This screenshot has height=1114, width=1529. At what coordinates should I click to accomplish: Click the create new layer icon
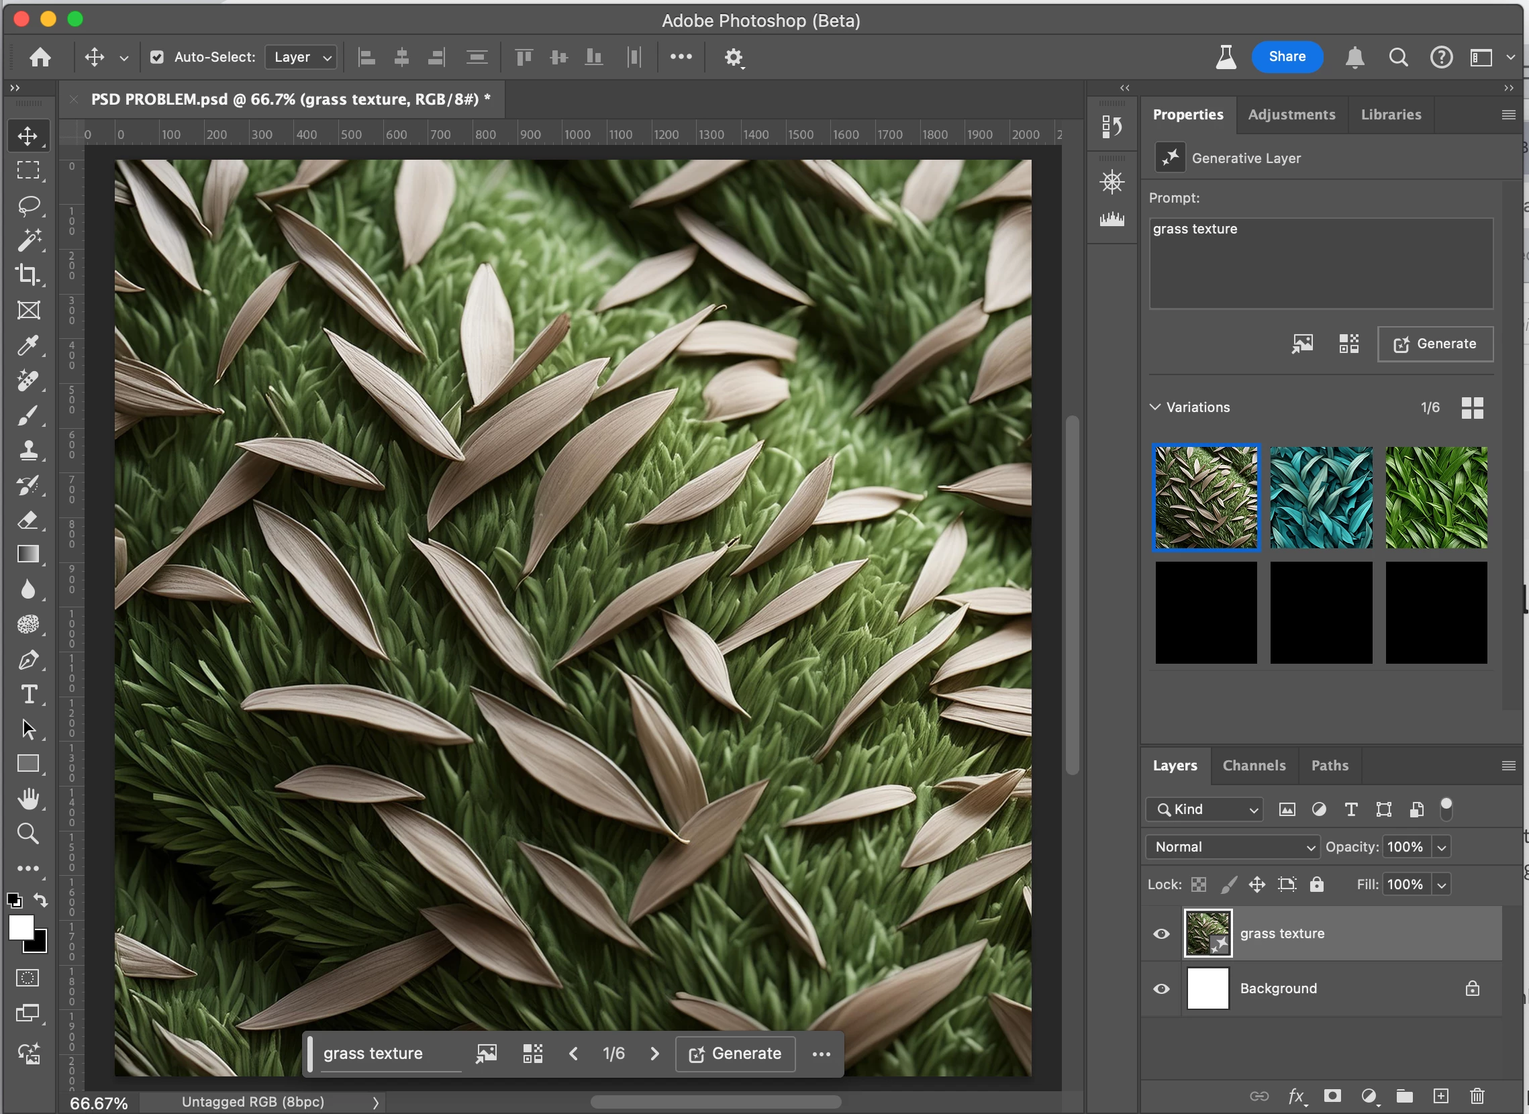point(1440,1096)
